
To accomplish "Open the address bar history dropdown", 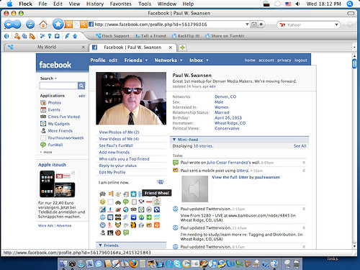I will pos(247,24).
